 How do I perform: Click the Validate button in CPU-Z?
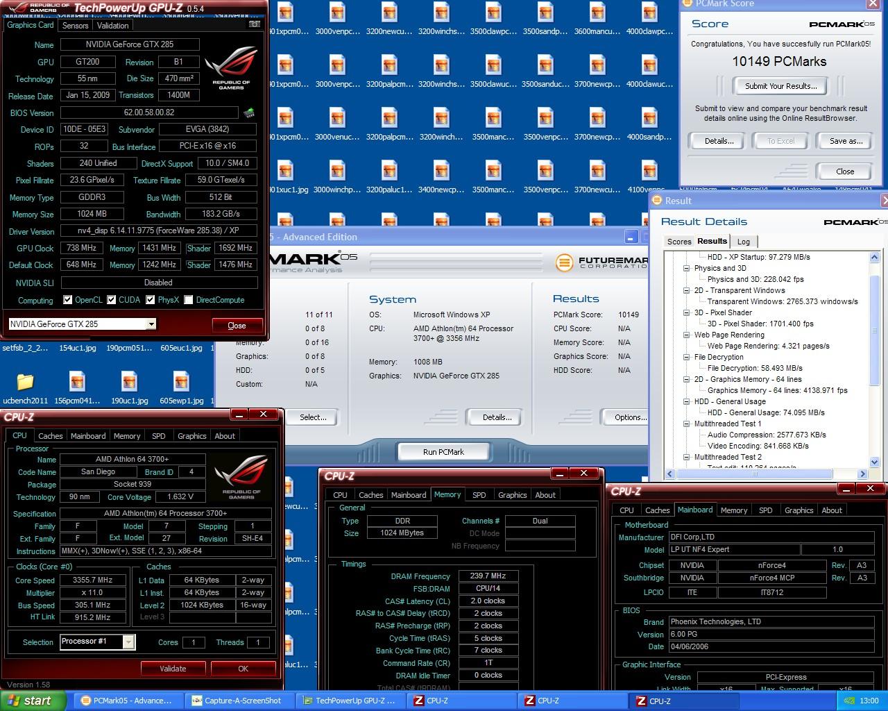pos(173,669)
